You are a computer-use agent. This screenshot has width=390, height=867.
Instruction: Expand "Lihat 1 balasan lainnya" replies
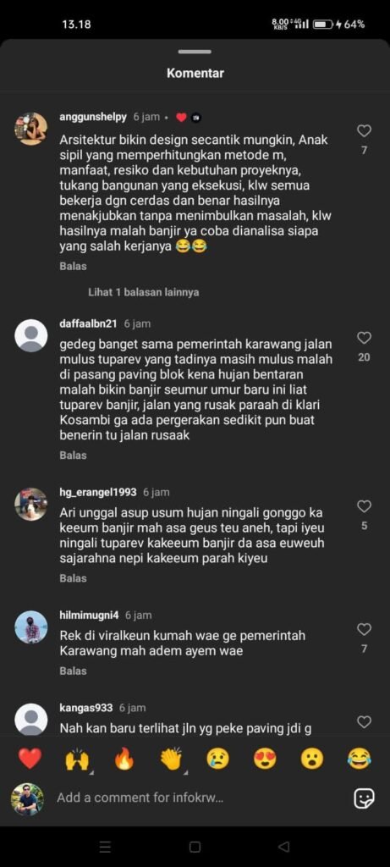click(144, 292)
